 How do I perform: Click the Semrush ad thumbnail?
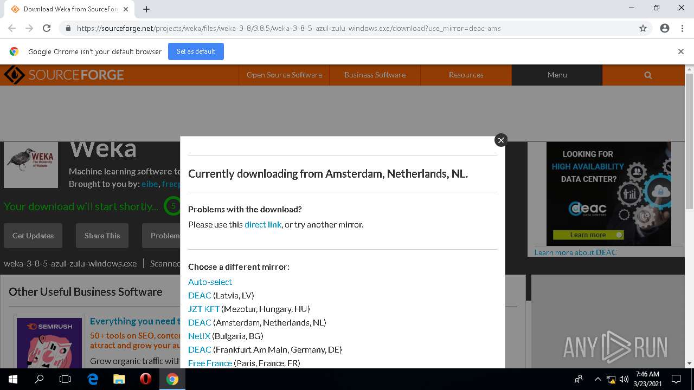[x=49, y=343]
